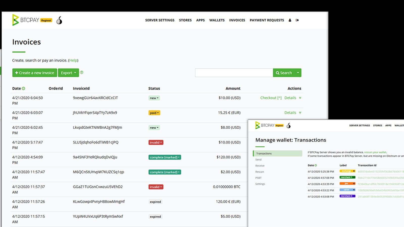
Task: Open Wallets in Invoices navbar
Action: point(217,20)
